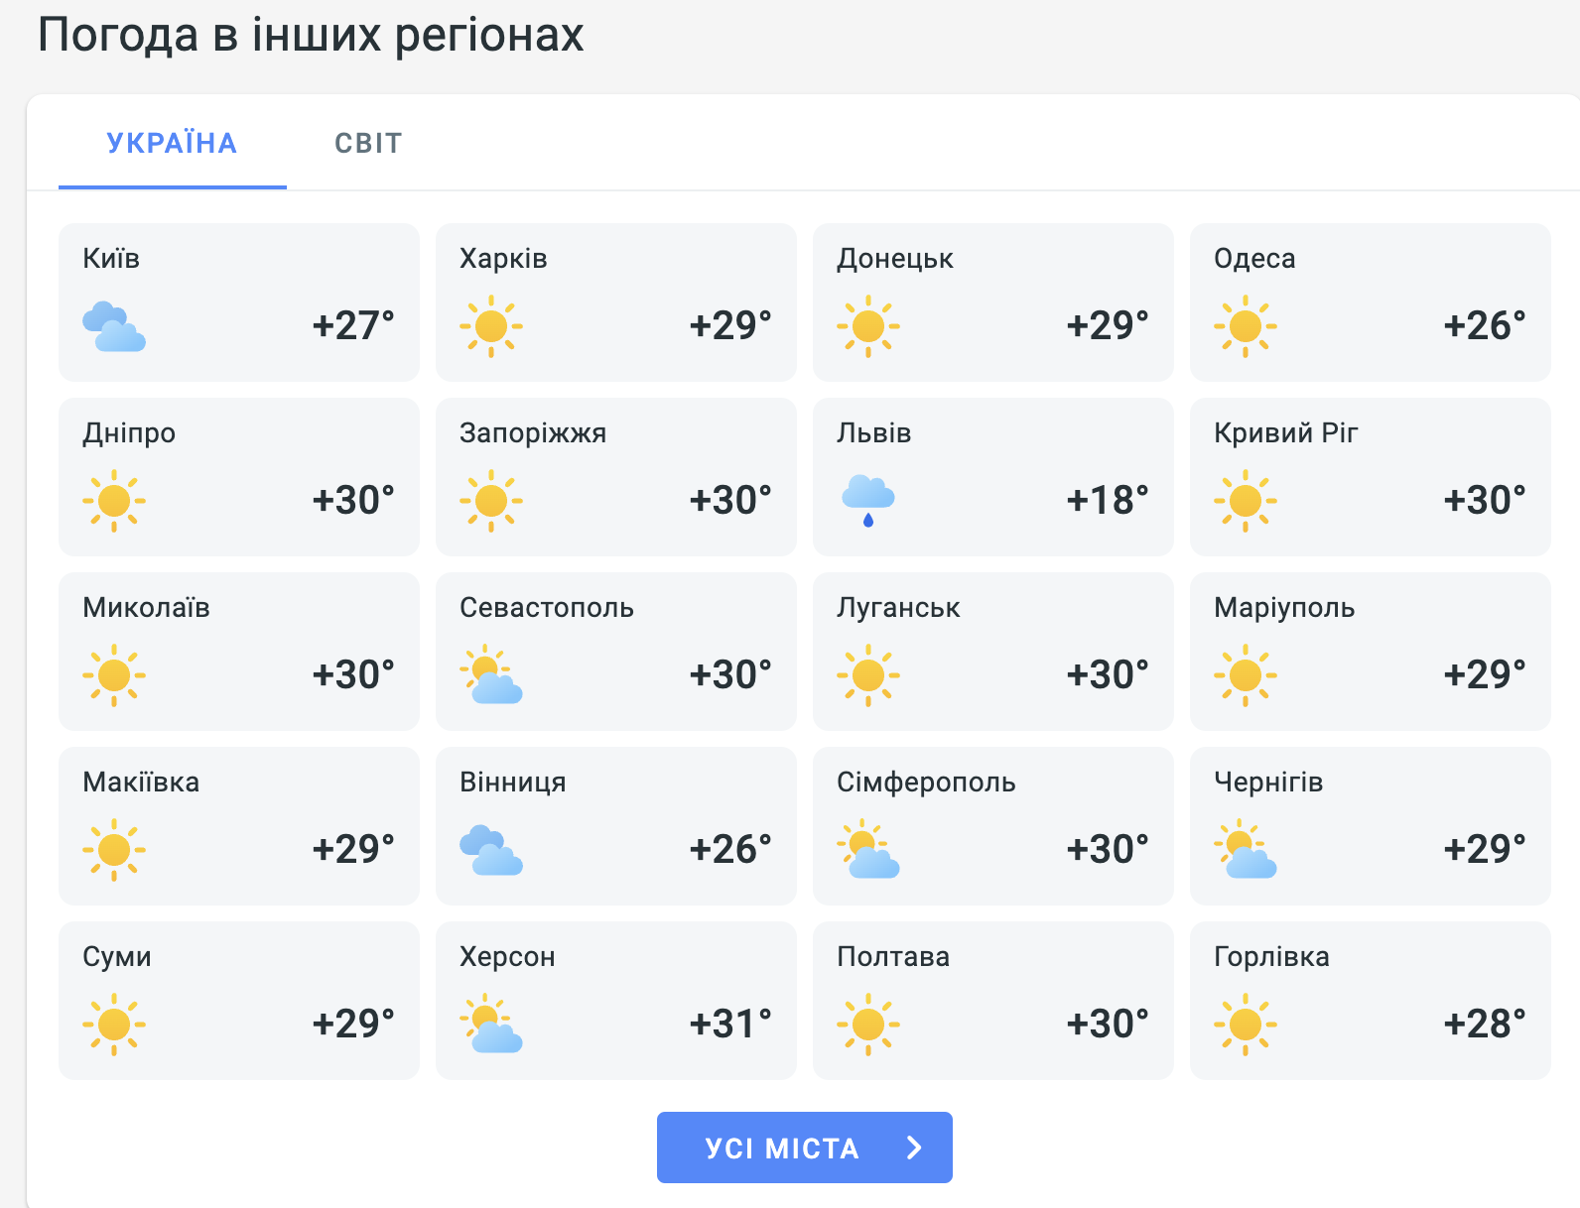This screenshot has height=1208, width=1580.
Task: Select the Україна tab
Action: pyautogui.click(x=172, y=143)
